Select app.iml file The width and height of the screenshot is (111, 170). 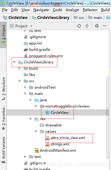[35, 43]
